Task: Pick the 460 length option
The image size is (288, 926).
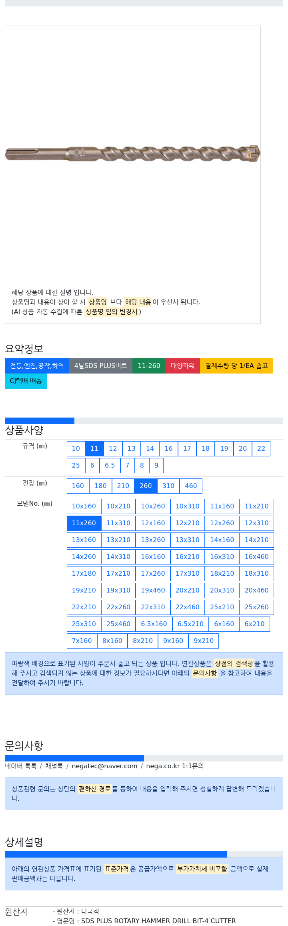Action: coord(191,486)
